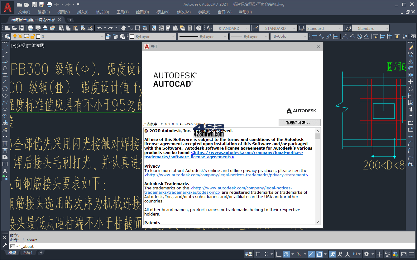Open the layer selection dropdown
This screenshot has width=417, height=260.
[x=102, y=36]
